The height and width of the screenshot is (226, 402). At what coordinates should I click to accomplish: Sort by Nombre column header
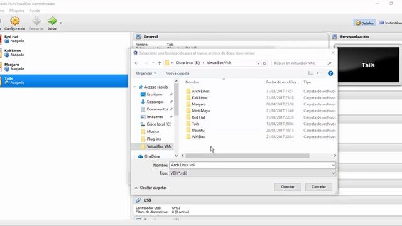192,82
